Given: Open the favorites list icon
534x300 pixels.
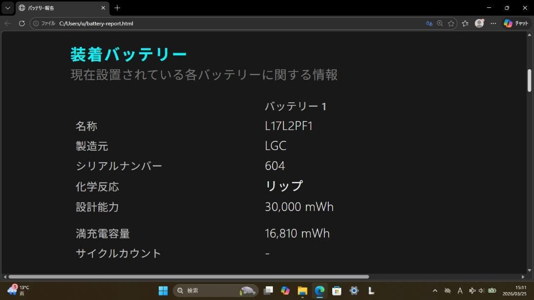Looking at the screenshot, I should [x=465, y=24].
